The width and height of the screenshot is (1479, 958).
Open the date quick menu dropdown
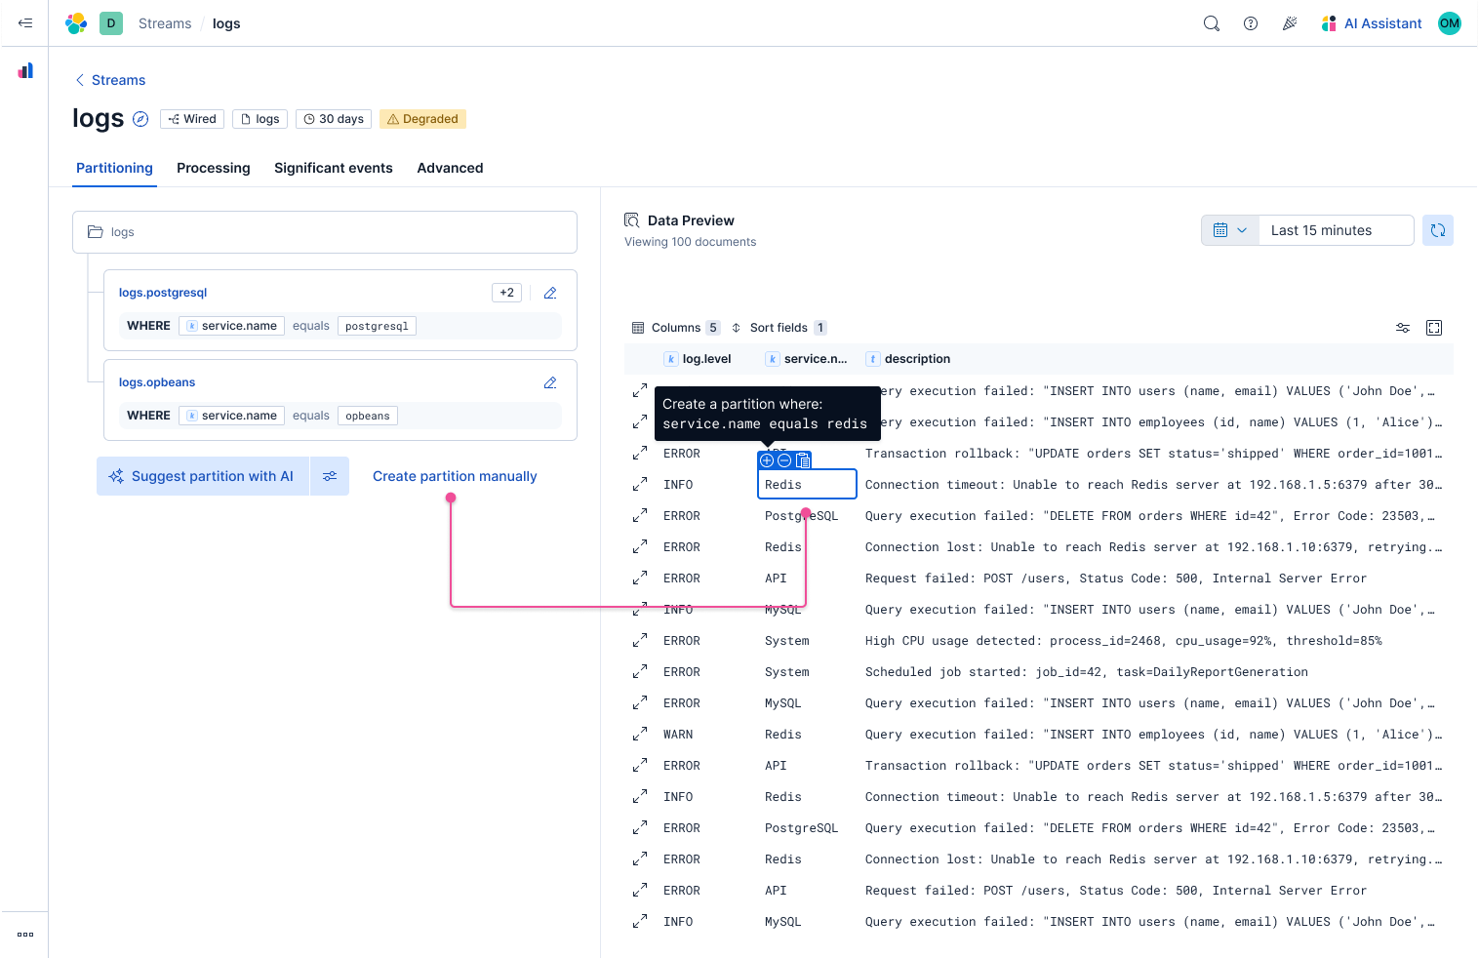(1230, 230)
